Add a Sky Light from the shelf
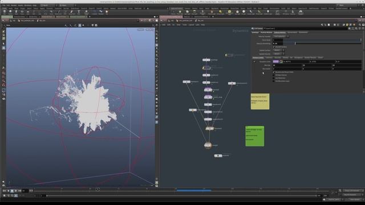Screen dimensions: 365x205 [237, 12]
